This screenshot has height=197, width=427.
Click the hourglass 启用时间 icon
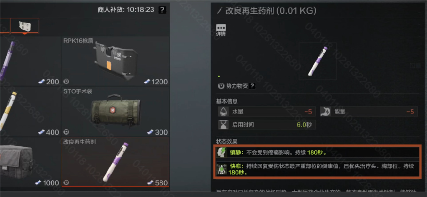click(x=224, y=125)
